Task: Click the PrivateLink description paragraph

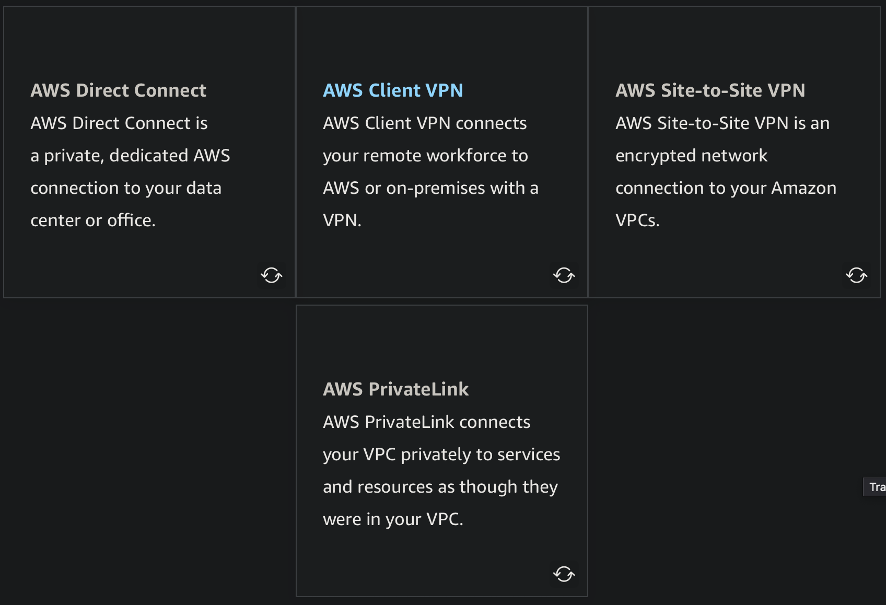Action: 442,471
